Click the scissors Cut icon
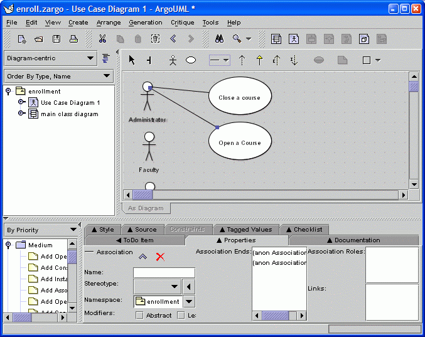Image resolution: width=425 pixels, height=337 pixels. click(102, 39)
